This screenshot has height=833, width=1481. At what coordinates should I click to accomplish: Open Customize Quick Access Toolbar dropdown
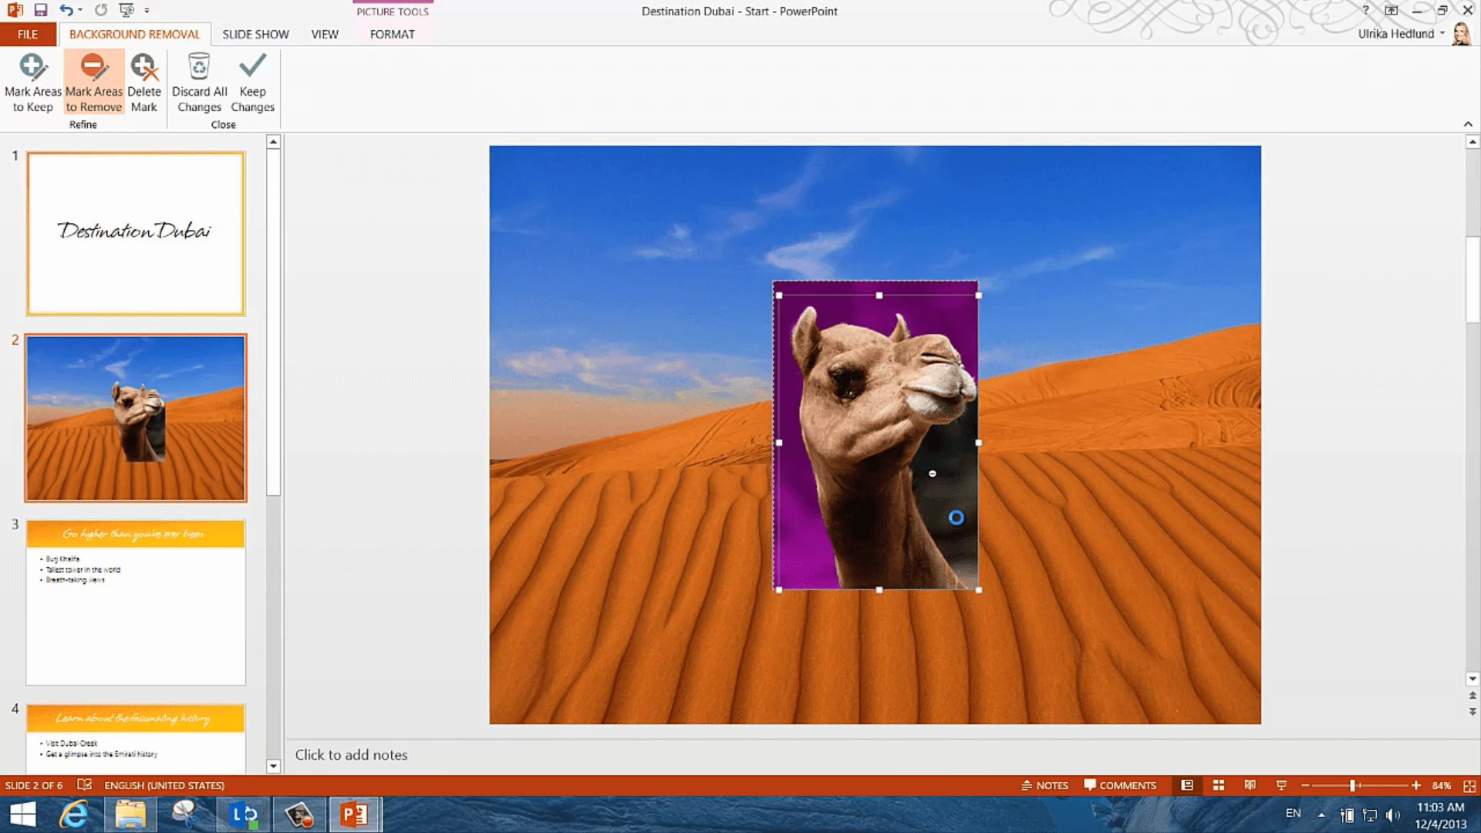point(147,11)
